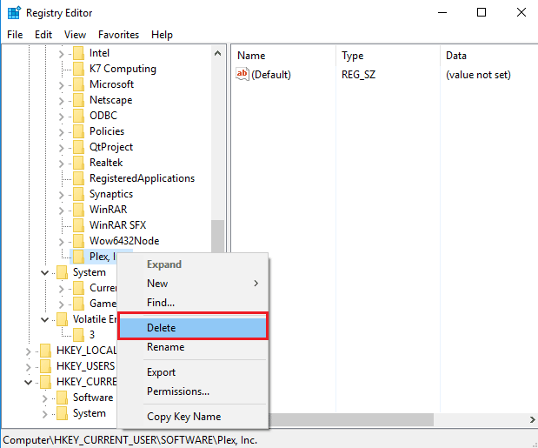Click the RegisteredApplications folder icon

coord(78,178)
